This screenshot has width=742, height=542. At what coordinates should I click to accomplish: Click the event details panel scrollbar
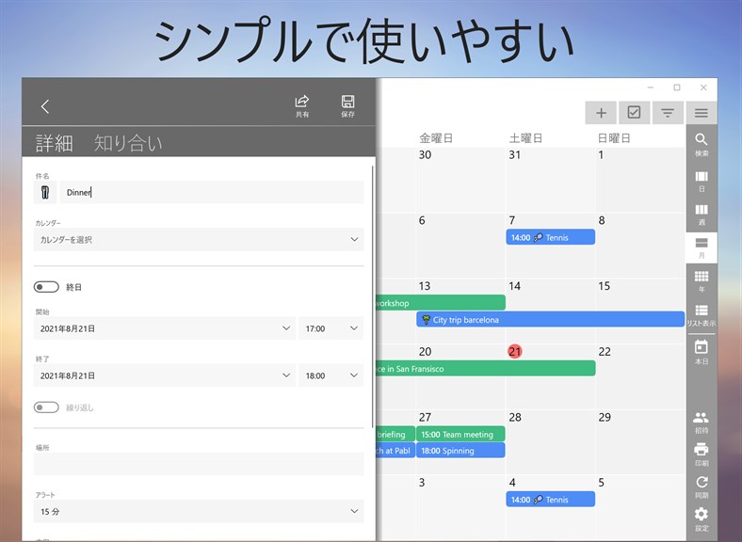coord(373,296)
